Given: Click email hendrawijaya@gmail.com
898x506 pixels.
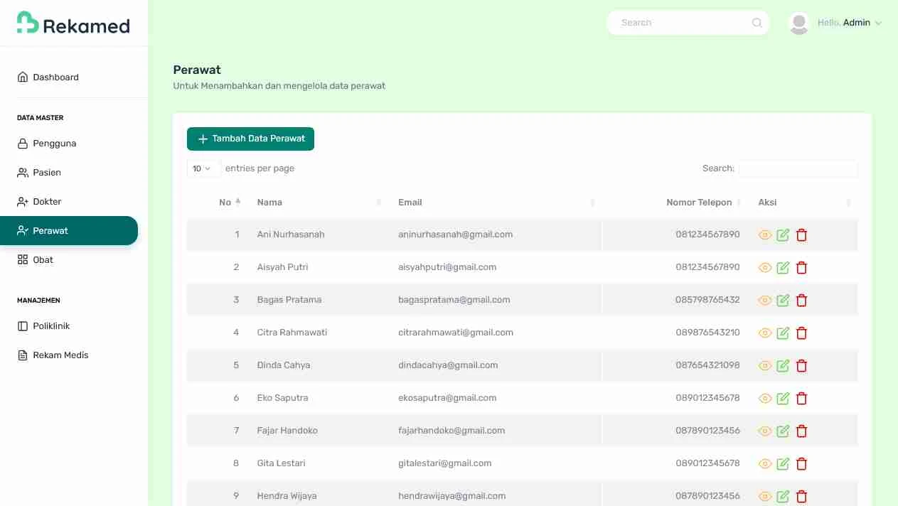Looking at the screenshot, I should point(452,496).
